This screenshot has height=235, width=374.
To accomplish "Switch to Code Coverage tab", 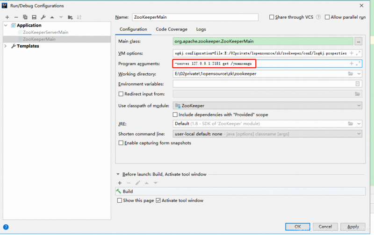I will coord(172,29).
